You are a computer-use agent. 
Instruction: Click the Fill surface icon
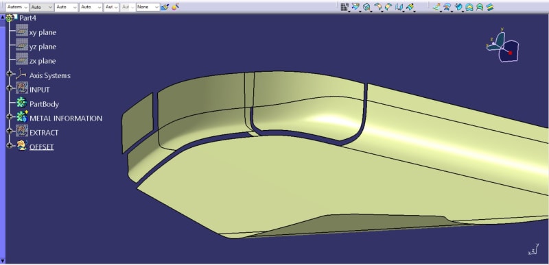pyautogui.click(x=388, y=7)
